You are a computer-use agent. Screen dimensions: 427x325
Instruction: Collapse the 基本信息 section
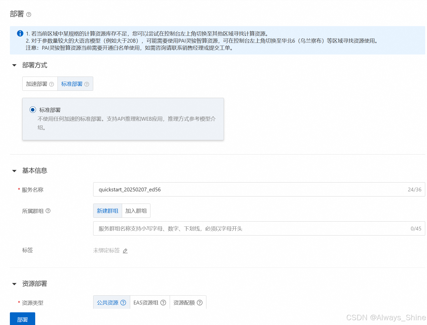coord(14,171)
